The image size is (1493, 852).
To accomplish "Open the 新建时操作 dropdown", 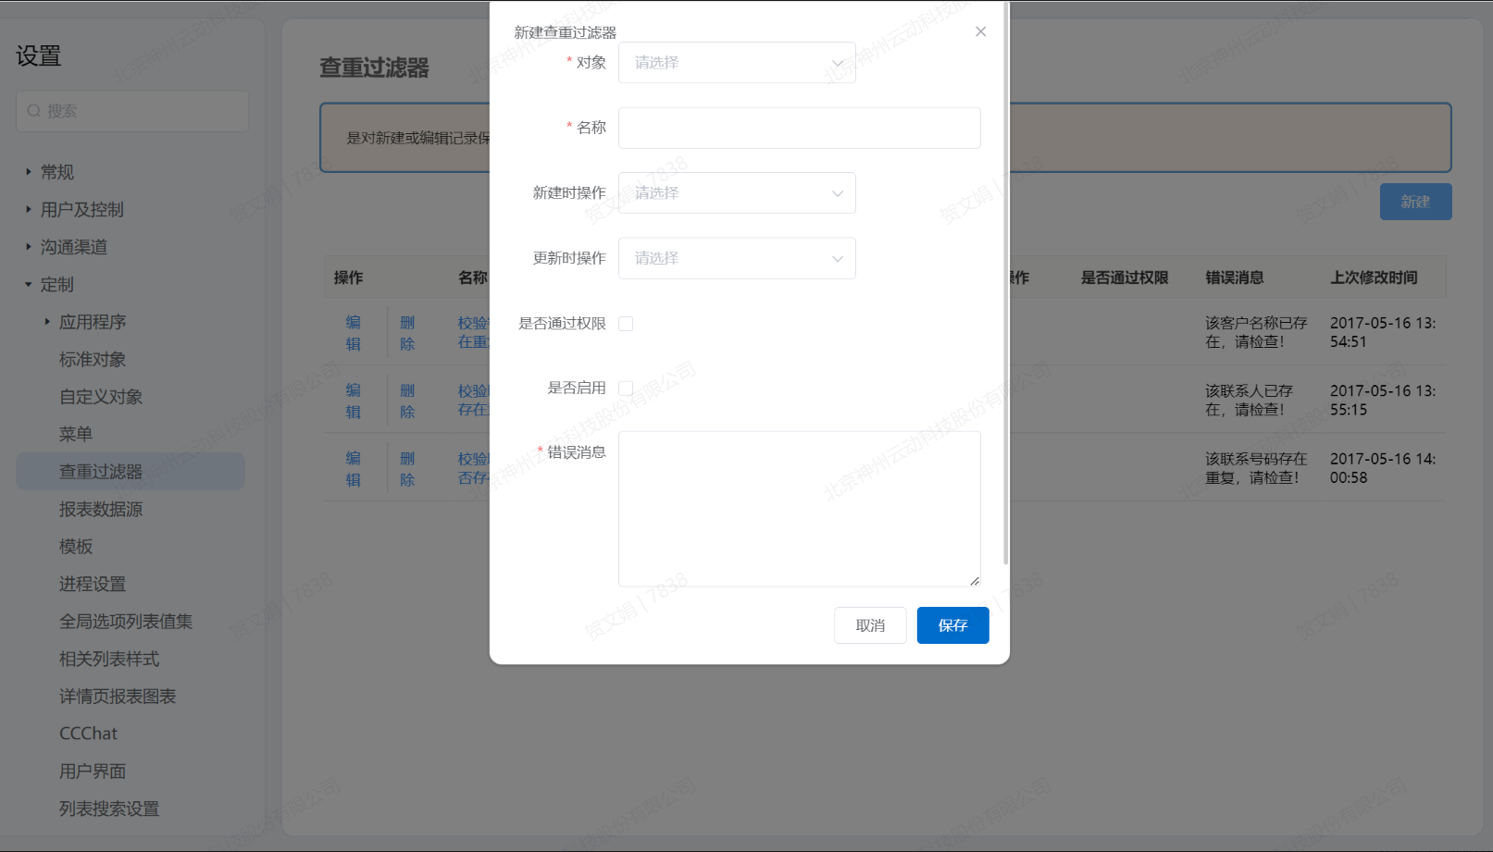I will (736, 193).
